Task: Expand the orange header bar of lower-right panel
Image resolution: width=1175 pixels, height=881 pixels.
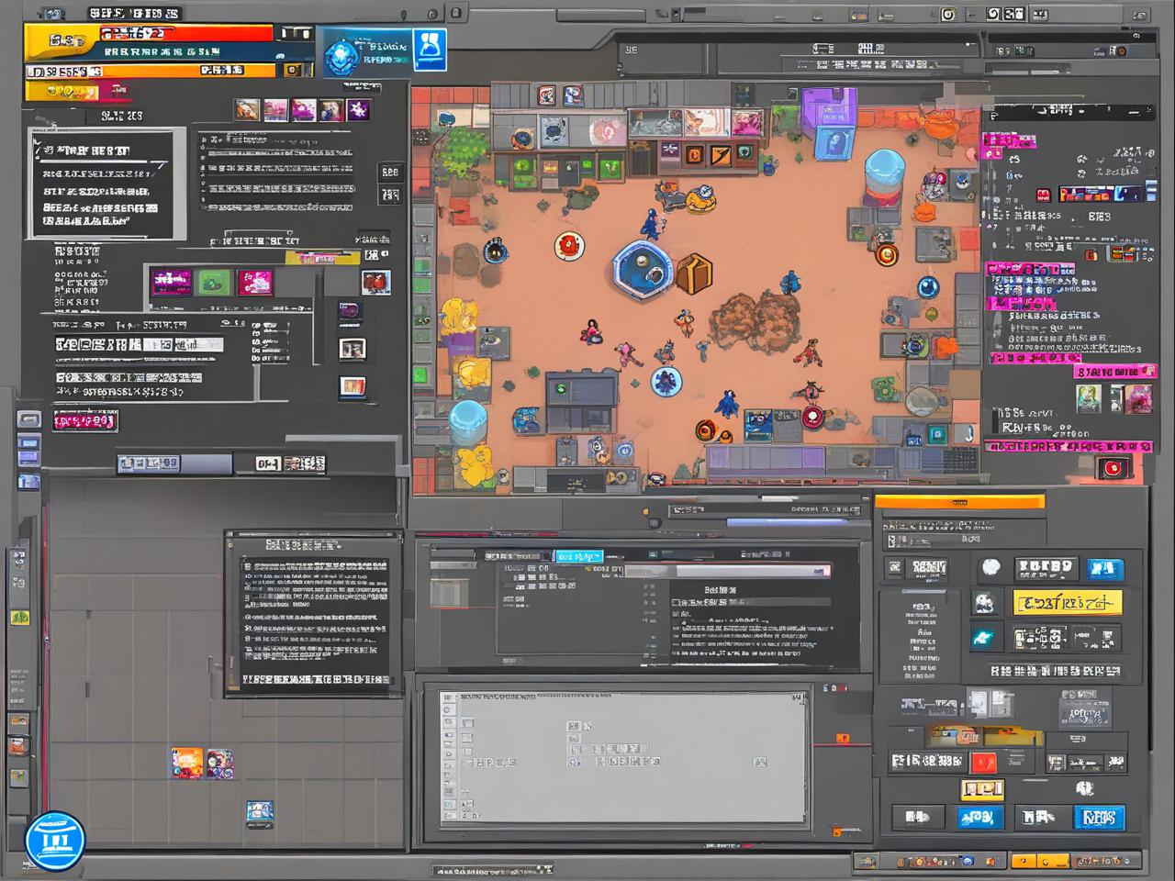Action: (x=959, y=501)
